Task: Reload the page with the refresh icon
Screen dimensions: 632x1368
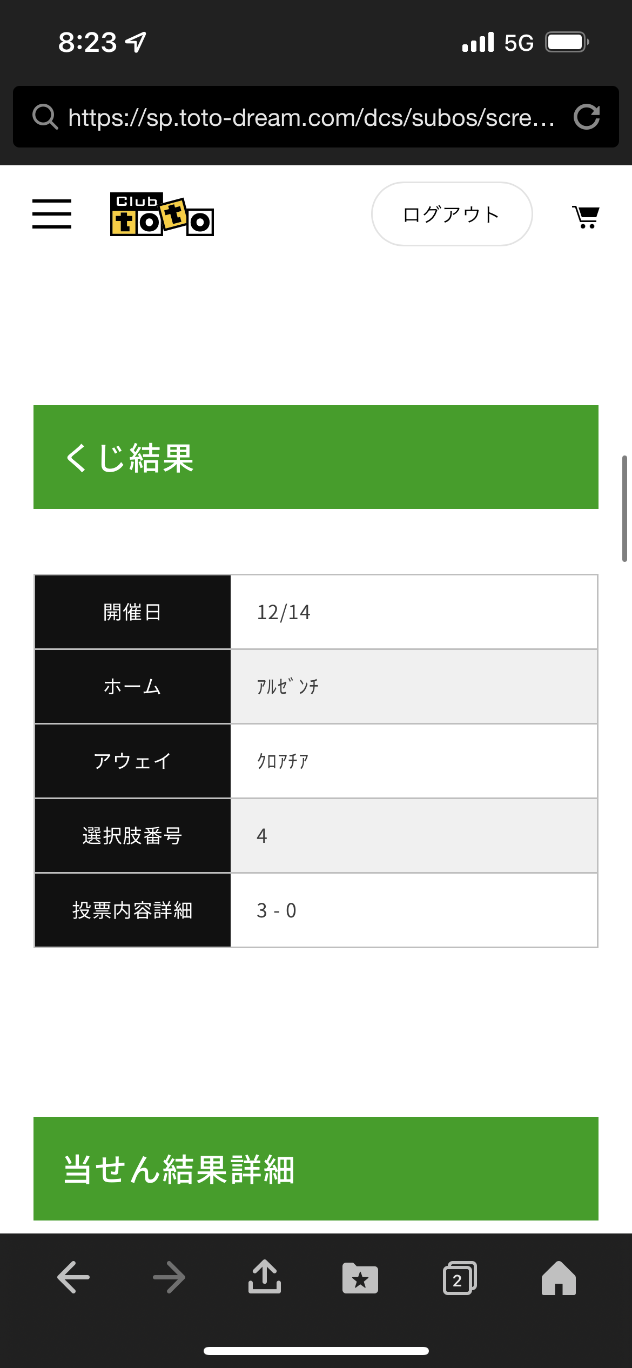Action: (x=587, y=117)
